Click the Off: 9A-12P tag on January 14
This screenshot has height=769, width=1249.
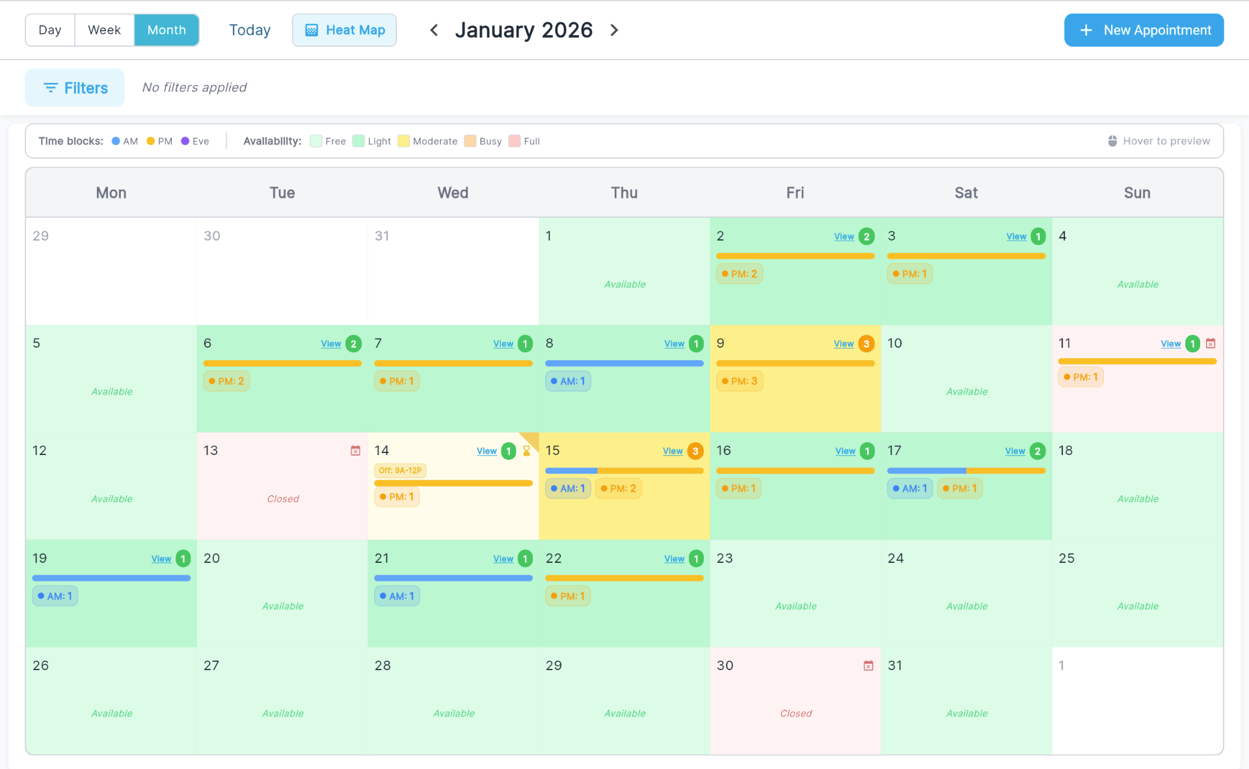coord(400,471)
